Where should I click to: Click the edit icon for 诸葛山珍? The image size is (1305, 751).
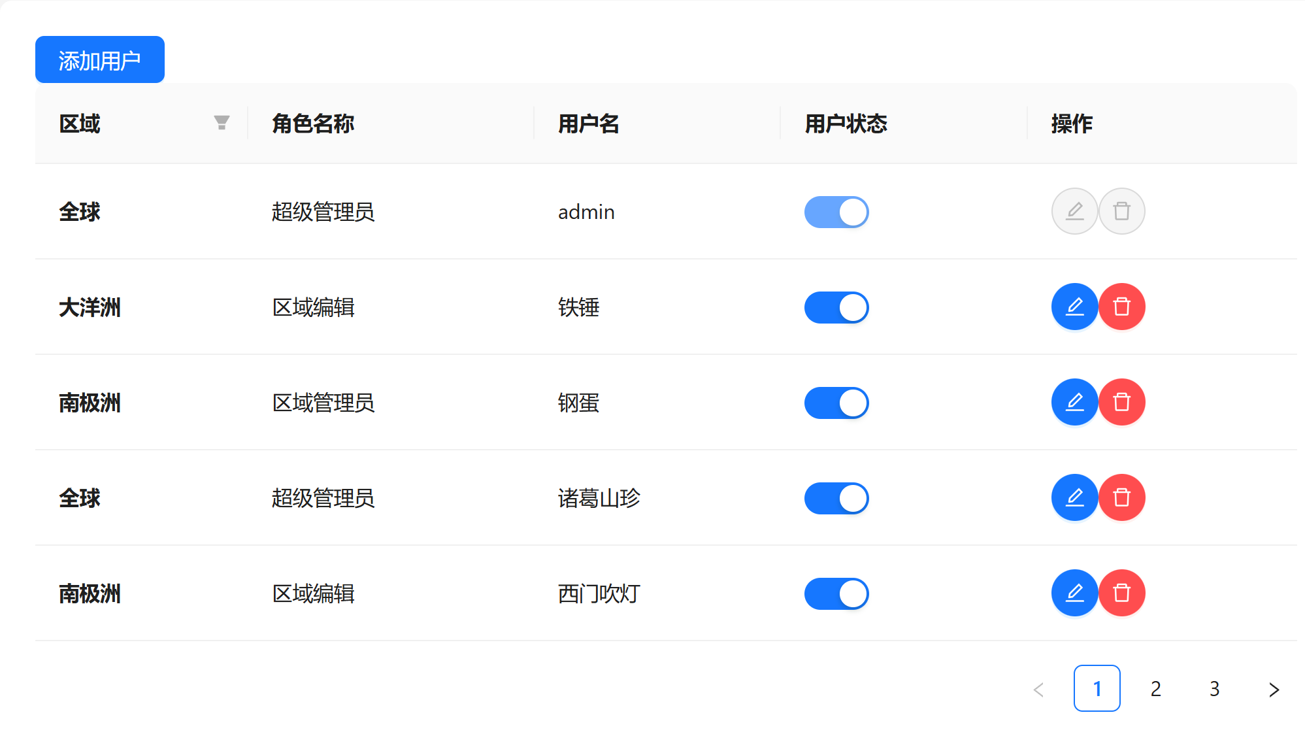pyautogui.click(x=1074, y=497)
